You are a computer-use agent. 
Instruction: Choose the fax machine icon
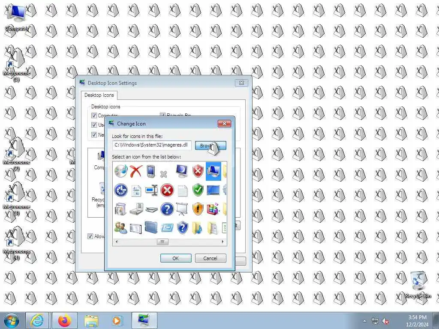pyautogui.click(x=136, y=209)
